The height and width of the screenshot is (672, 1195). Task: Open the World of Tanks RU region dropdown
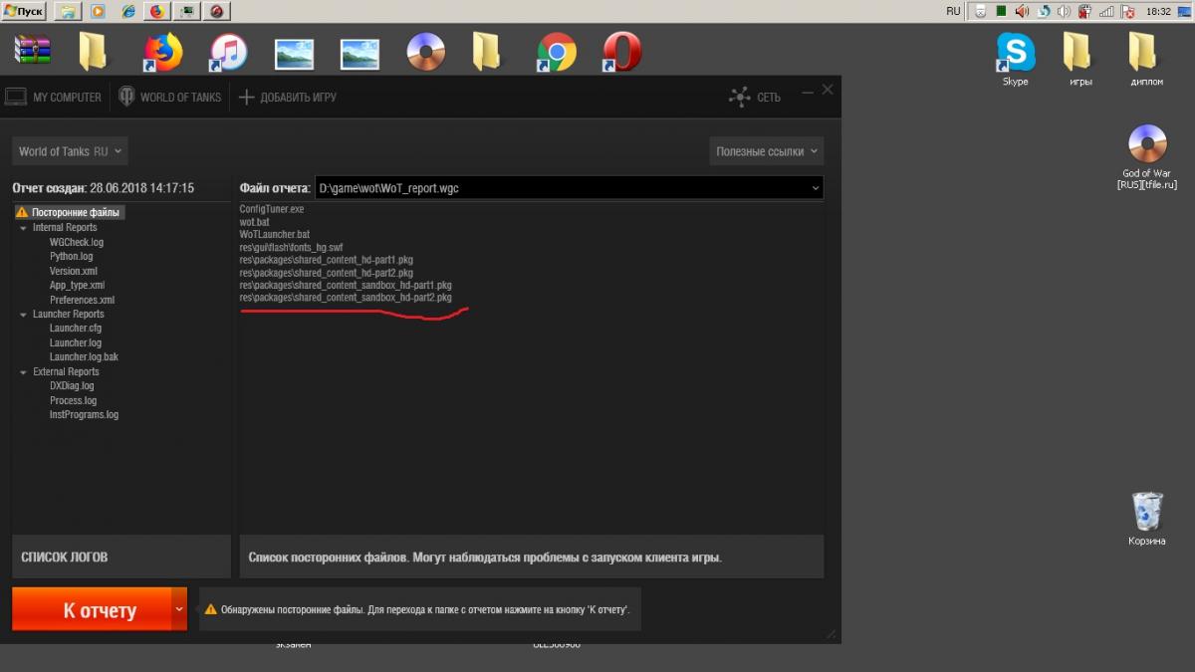(x=70, y=151)
